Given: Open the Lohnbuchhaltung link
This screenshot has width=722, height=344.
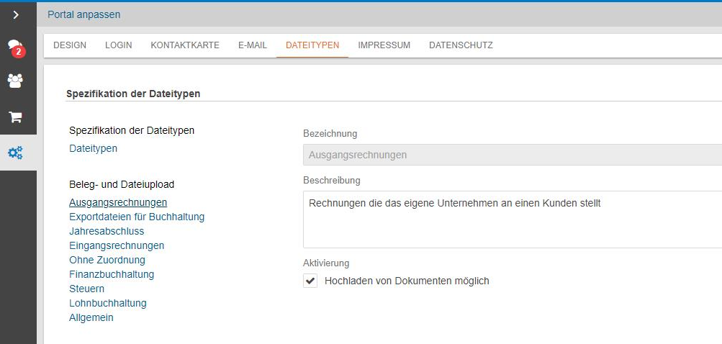Looking at the screenshot, I should point(108,304).
